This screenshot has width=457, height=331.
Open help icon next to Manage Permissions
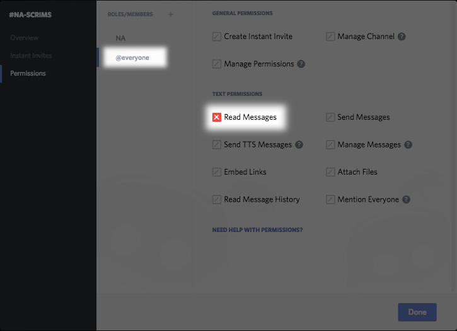[x=301, y=64]
